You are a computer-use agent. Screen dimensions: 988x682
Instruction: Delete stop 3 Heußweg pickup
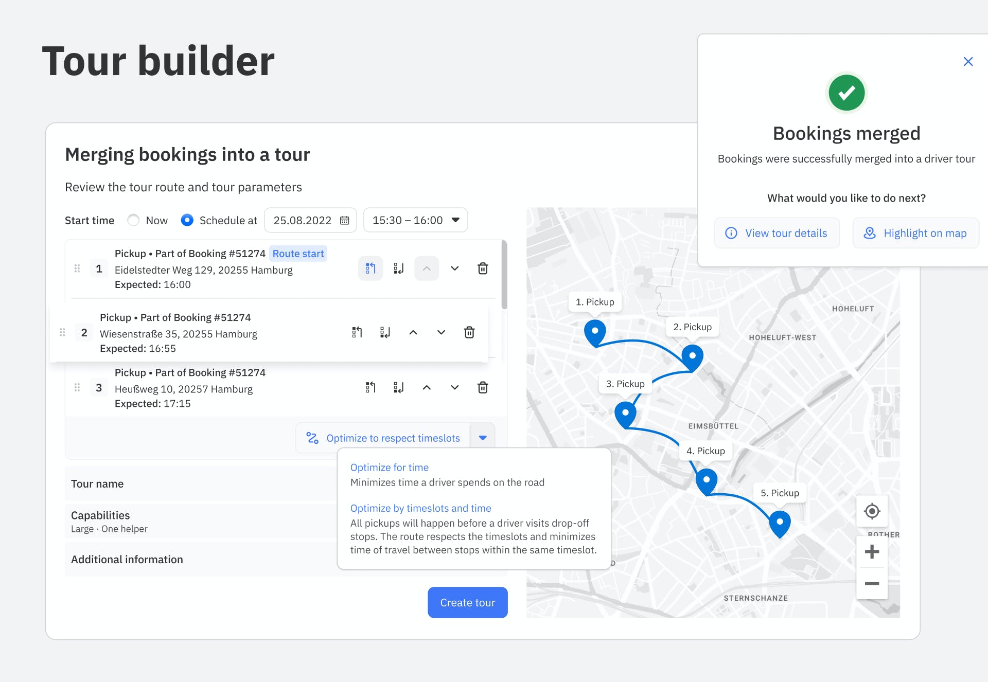coord(483,387)
